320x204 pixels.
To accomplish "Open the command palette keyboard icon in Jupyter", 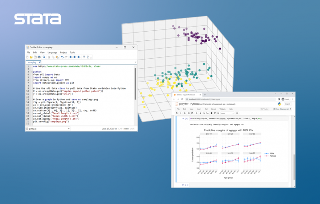I will pyautogui.click(x=237, y=113).
